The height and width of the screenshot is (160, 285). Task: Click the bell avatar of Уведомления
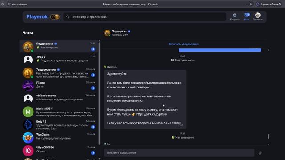[x=28, y=73]
